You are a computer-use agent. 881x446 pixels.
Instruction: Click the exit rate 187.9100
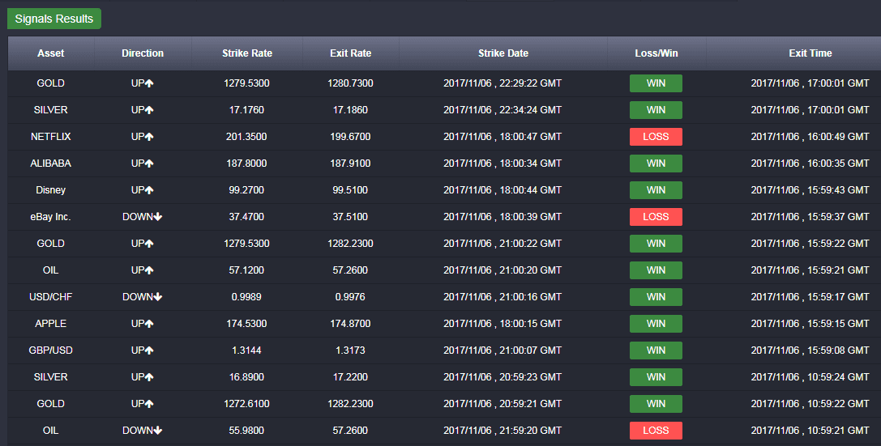[x=350, y=164]
